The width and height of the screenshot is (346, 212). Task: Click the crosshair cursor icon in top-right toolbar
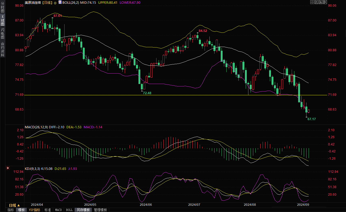click(x=312, y=2)
